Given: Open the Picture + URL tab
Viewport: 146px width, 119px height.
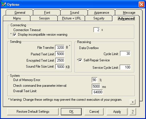Looking at the screenshot, I should click(71, 18).
